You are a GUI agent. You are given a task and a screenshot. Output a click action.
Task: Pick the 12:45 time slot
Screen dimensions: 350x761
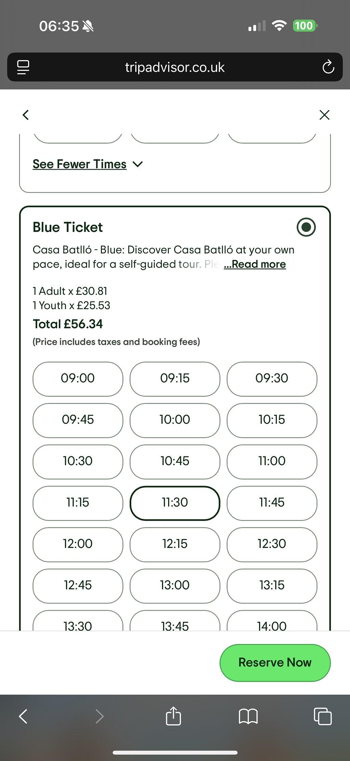(x=78, y=586)
